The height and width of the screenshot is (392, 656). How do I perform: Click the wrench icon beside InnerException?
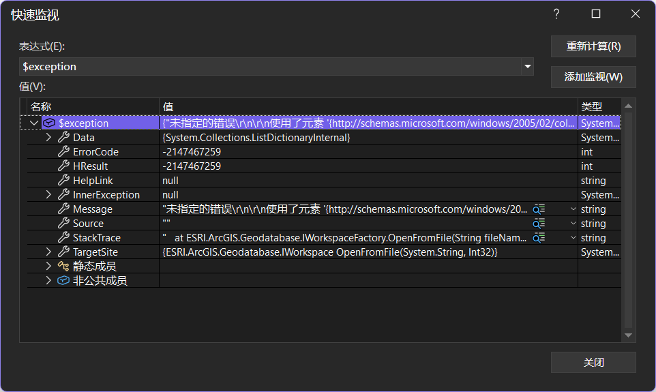point(63,194)
